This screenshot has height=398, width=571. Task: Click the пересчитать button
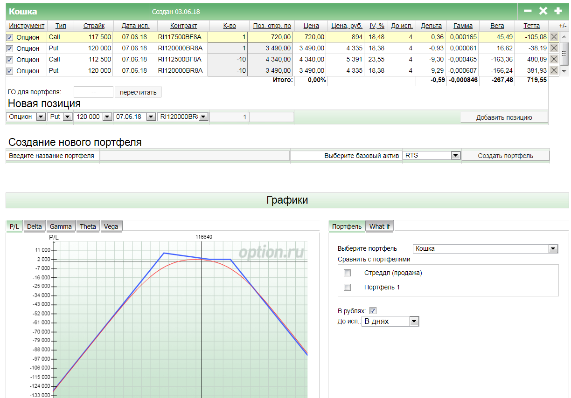pyautogui.click(x=138, y=92)
